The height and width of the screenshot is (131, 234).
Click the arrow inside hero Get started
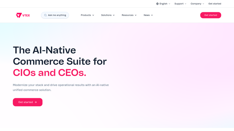point(36,102)
